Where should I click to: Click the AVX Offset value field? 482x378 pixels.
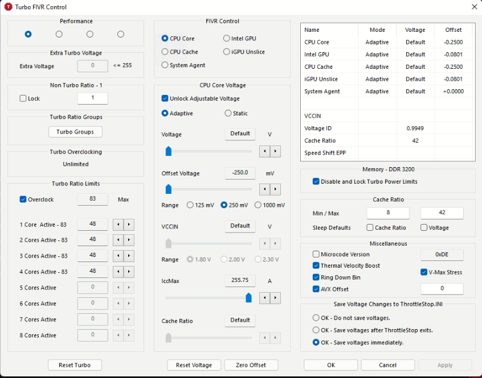(x=442, y=289)
